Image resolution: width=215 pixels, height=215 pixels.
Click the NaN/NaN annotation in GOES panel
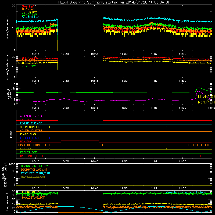[206, 102]
